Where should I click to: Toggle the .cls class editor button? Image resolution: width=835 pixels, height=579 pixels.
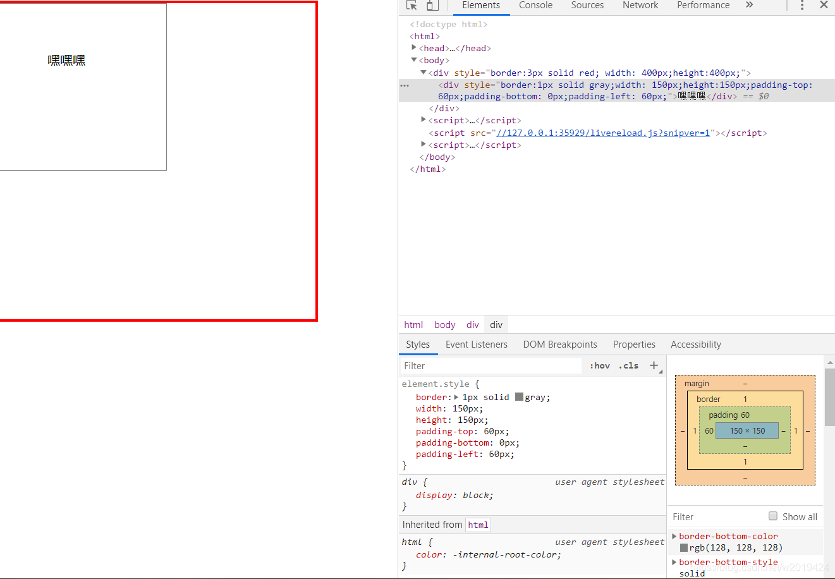coord(628,365)
